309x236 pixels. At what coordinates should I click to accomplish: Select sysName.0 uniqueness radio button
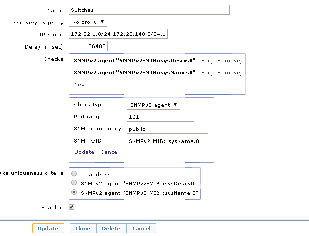(x=74, y=193)
